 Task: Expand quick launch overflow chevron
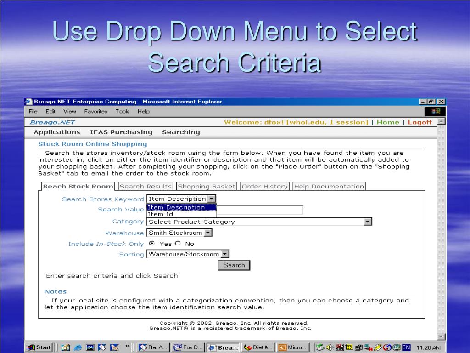coord(128,346)
